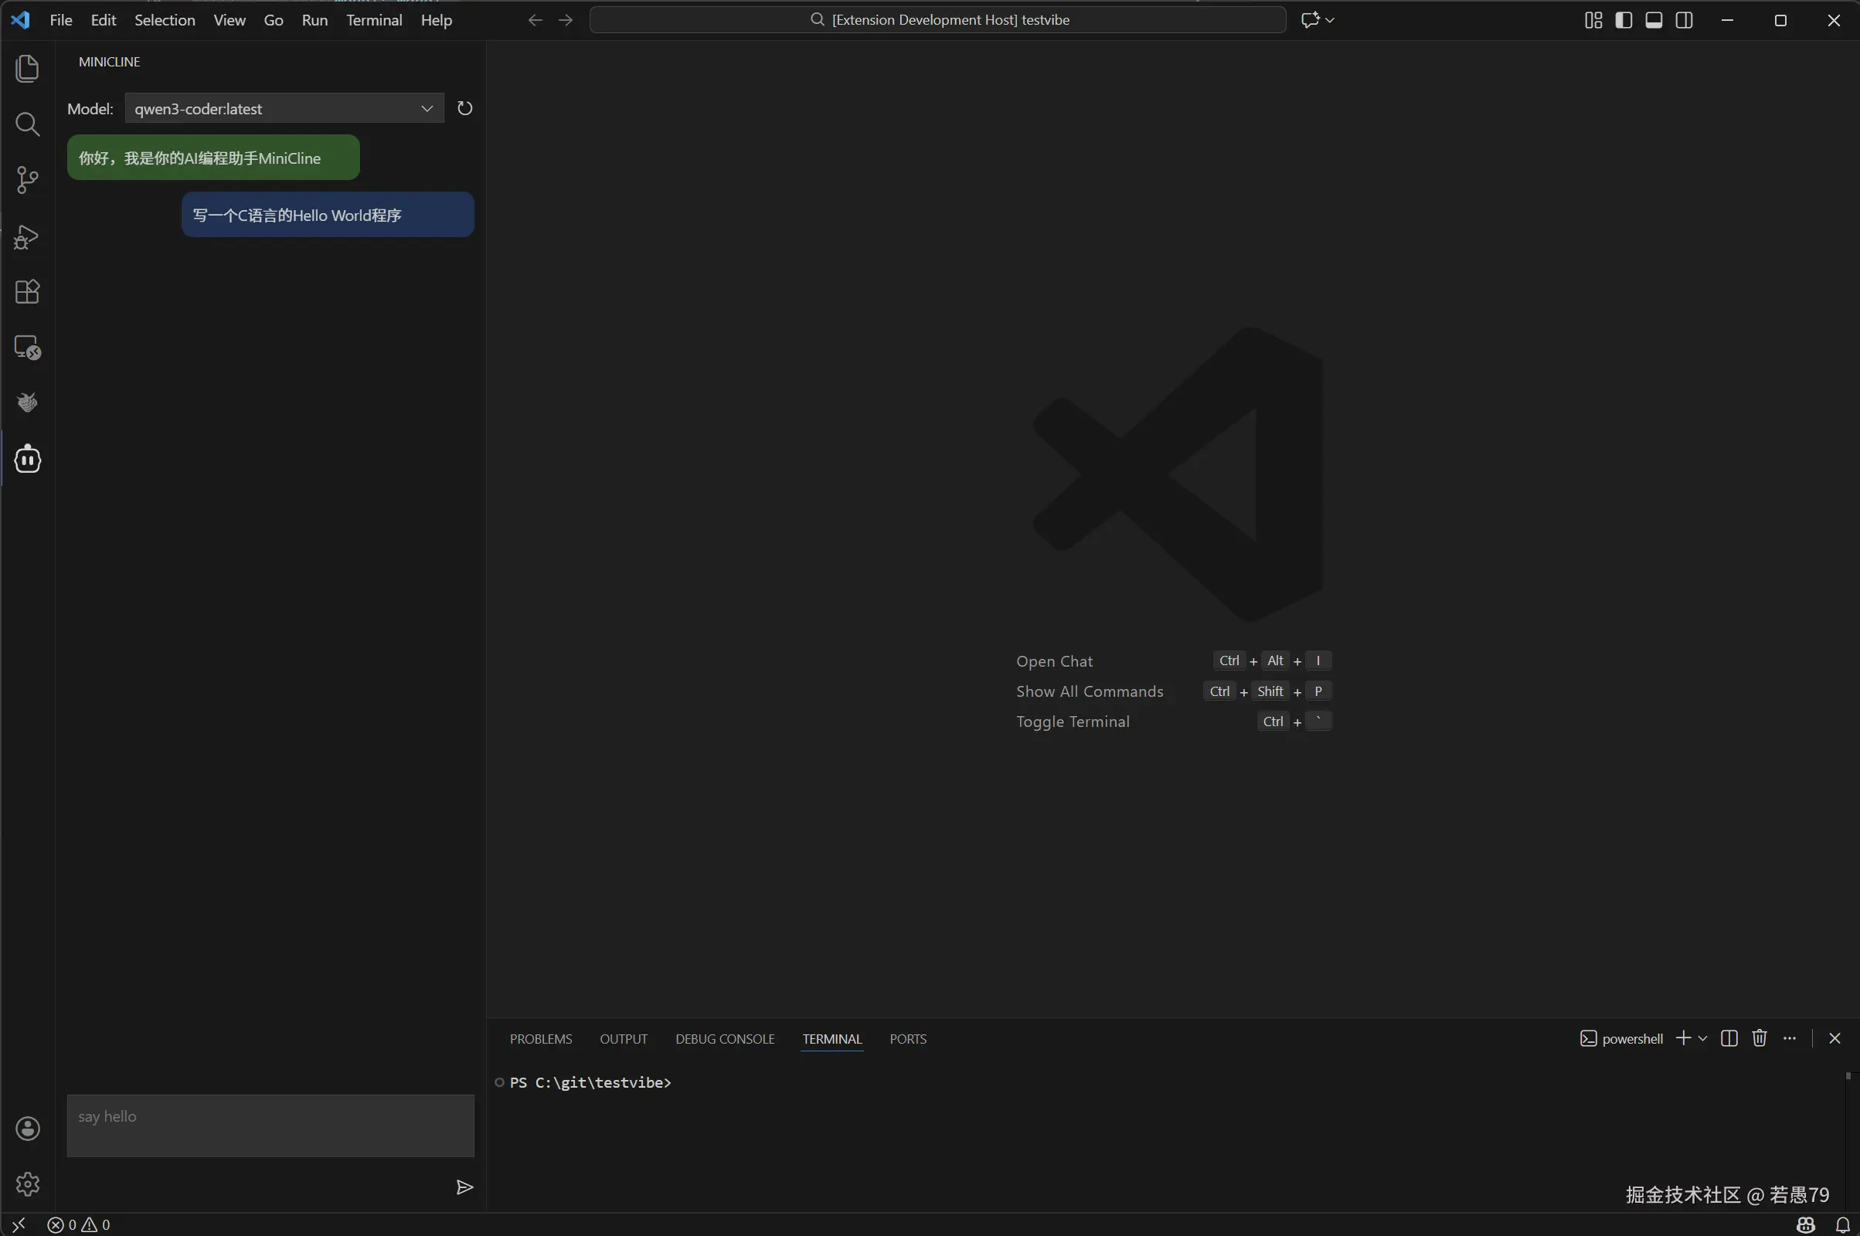
Task: Open Remote Explorer icon in sidebar
Action: (x=28, y=348)
